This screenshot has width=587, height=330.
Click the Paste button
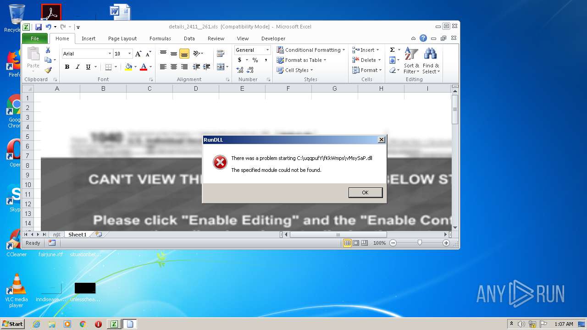[33, 59]
